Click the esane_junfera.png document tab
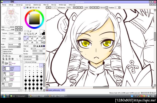The height and width of the screenshot is (103, 157). pyautogui.click(x=55, y=90)
